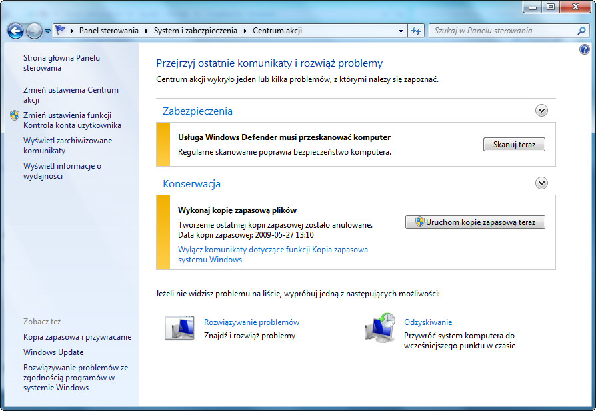Go back with the blue arrow button
The width and height of the screenshot is (596, 411).
coord(15,31)
